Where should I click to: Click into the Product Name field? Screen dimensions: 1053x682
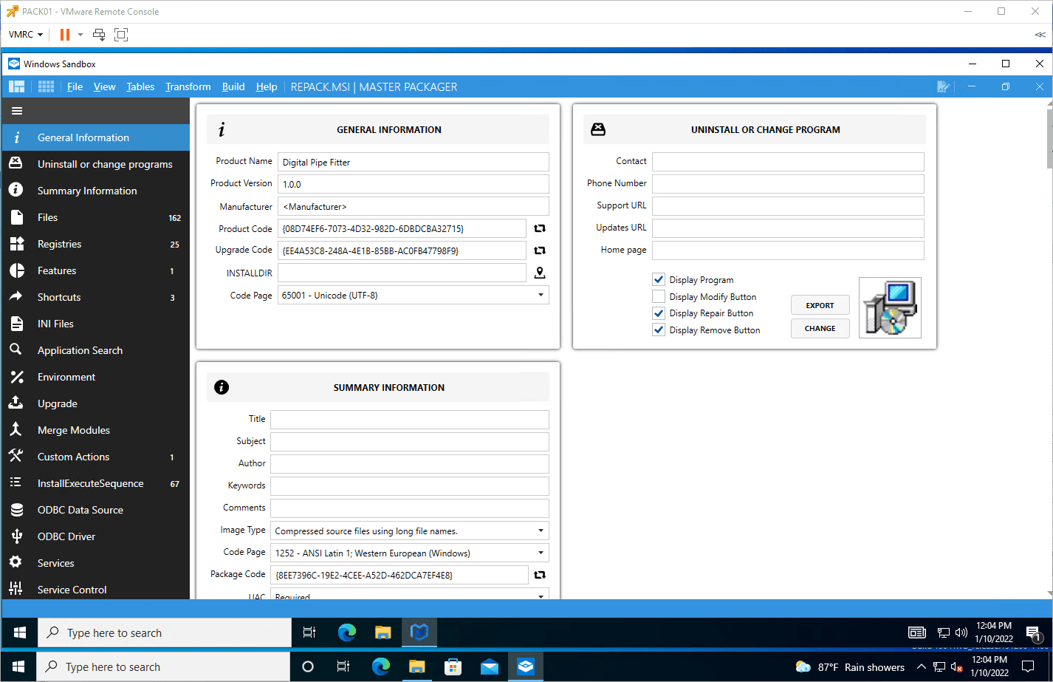click(x=413, y=162)
